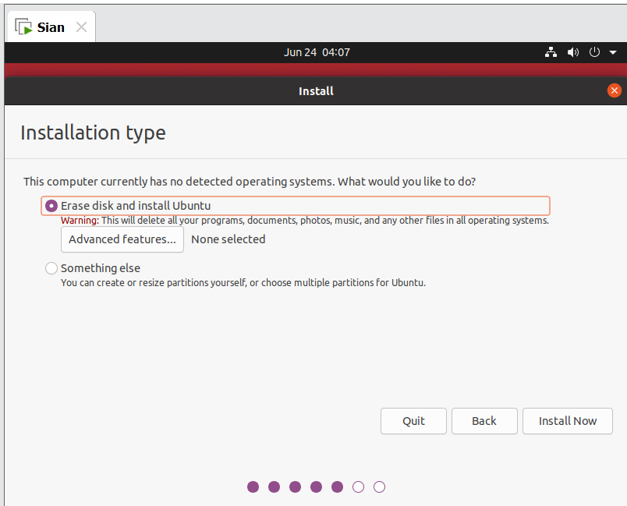Dismiss the Install window with the orange X
Screen dimensions: 627x506
(x=614, y=90)
